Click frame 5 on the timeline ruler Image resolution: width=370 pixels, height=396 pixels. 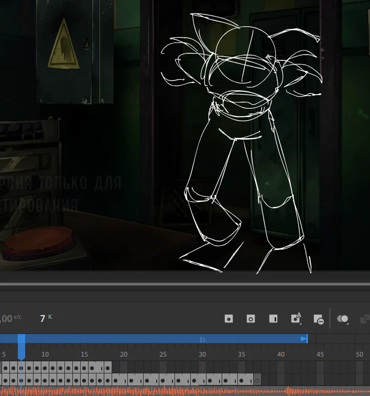point(4,355)
